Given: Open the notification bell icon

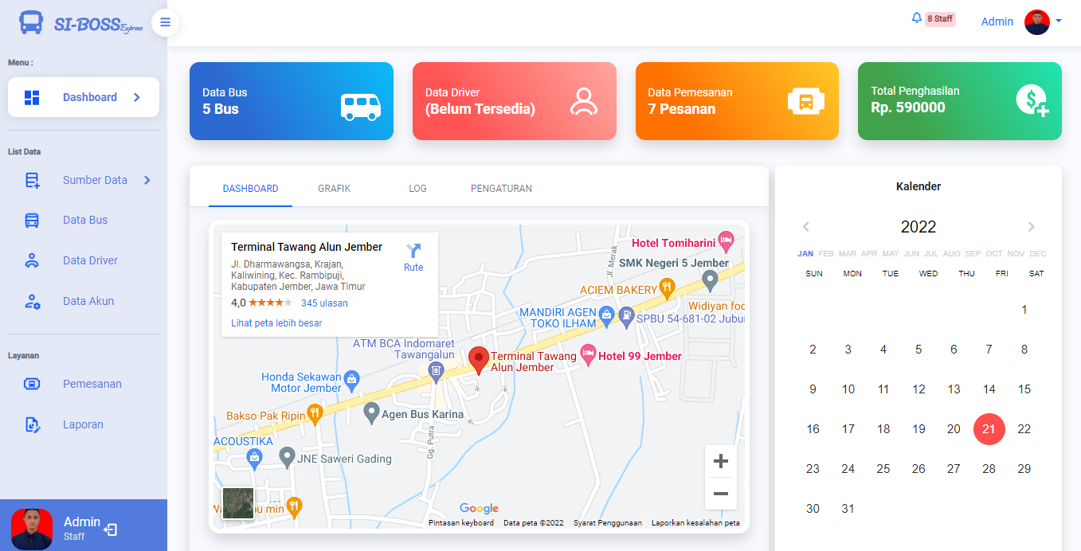Looking at the screenshot, I should pos(916,18).
